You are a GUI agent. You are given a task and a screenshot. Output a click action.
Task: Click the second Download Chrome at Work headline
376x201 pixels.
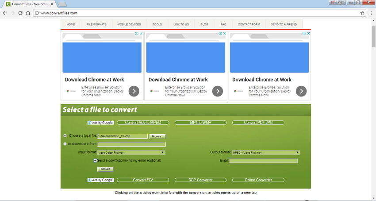click(178, 80)
